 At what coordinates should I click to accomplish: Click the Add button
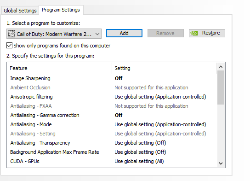coord(124,33)
